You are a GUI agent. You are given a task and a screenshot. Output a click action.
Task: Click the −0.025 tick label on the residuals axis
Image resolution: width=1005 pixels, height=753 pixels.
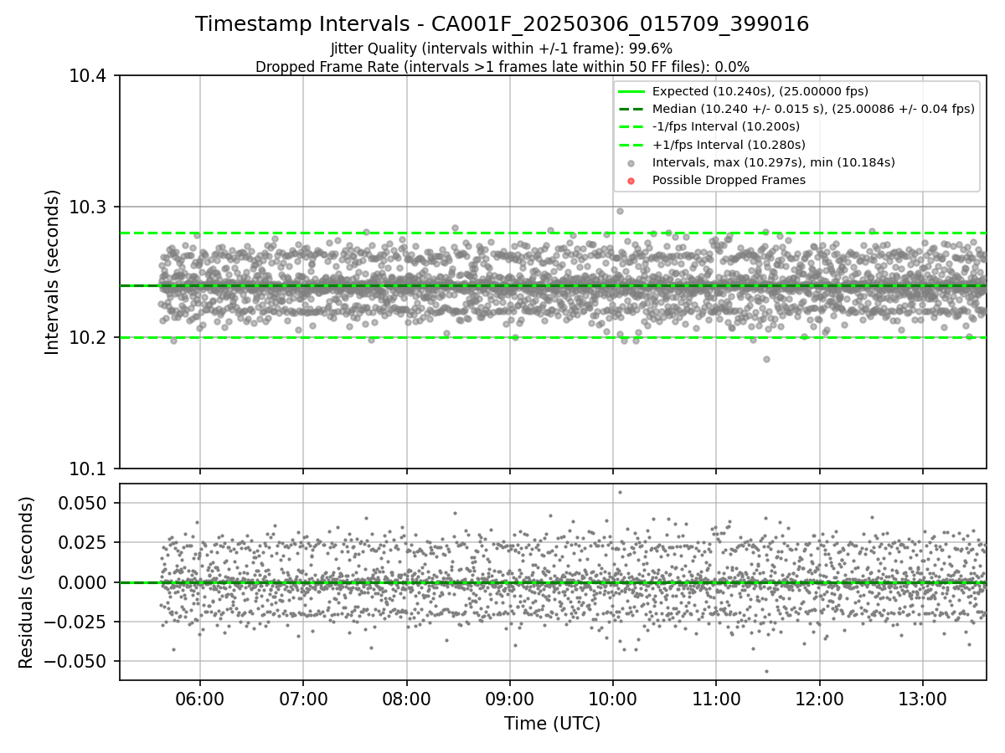pyautogui.click(x=77, y=622)
